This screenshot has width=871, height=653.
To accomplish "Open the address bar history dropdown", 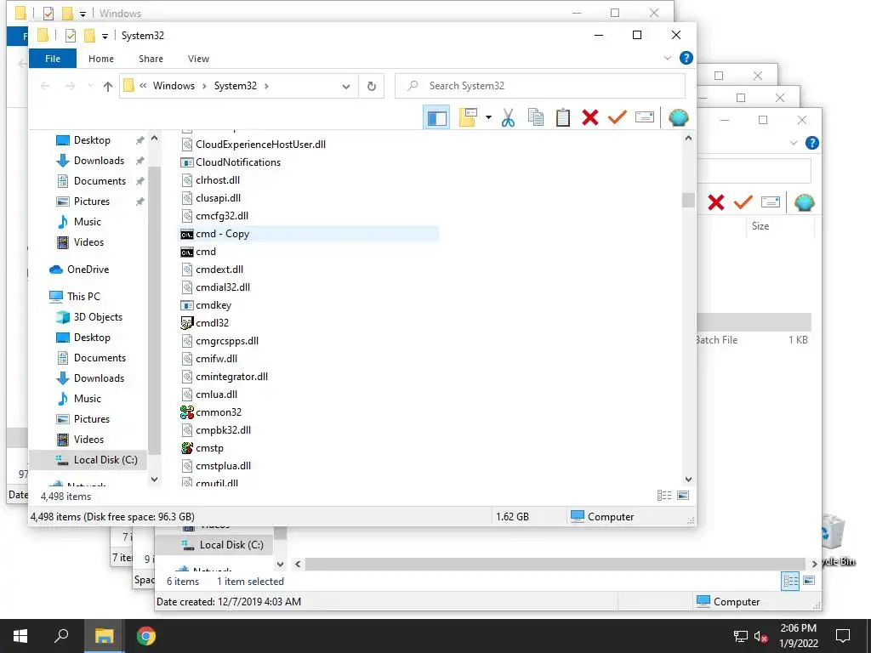I will point(346,86).
